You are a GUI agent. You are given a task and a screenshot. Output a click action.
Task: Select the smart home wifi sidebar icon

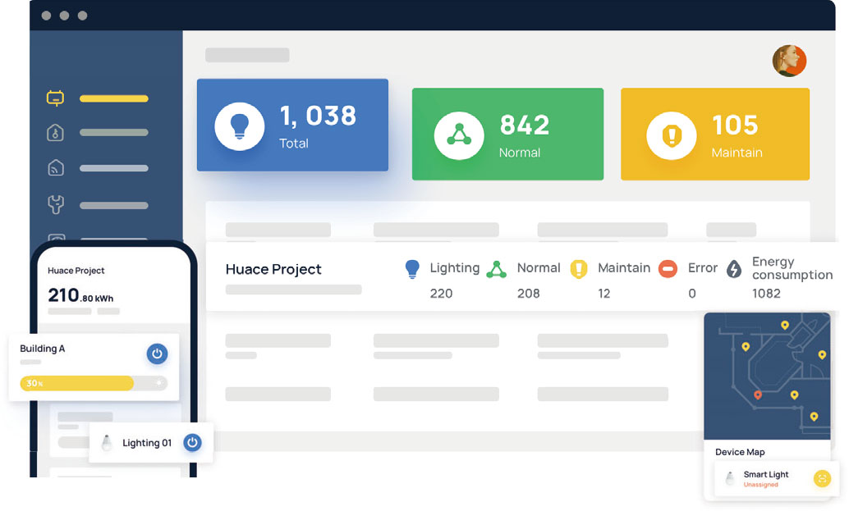[55, 168]
